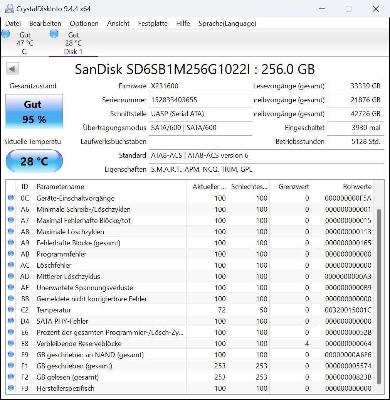Click the status dot for Temperatur row
The width and height of the screenshot is (390, 400).
click(x=11, y=310)
